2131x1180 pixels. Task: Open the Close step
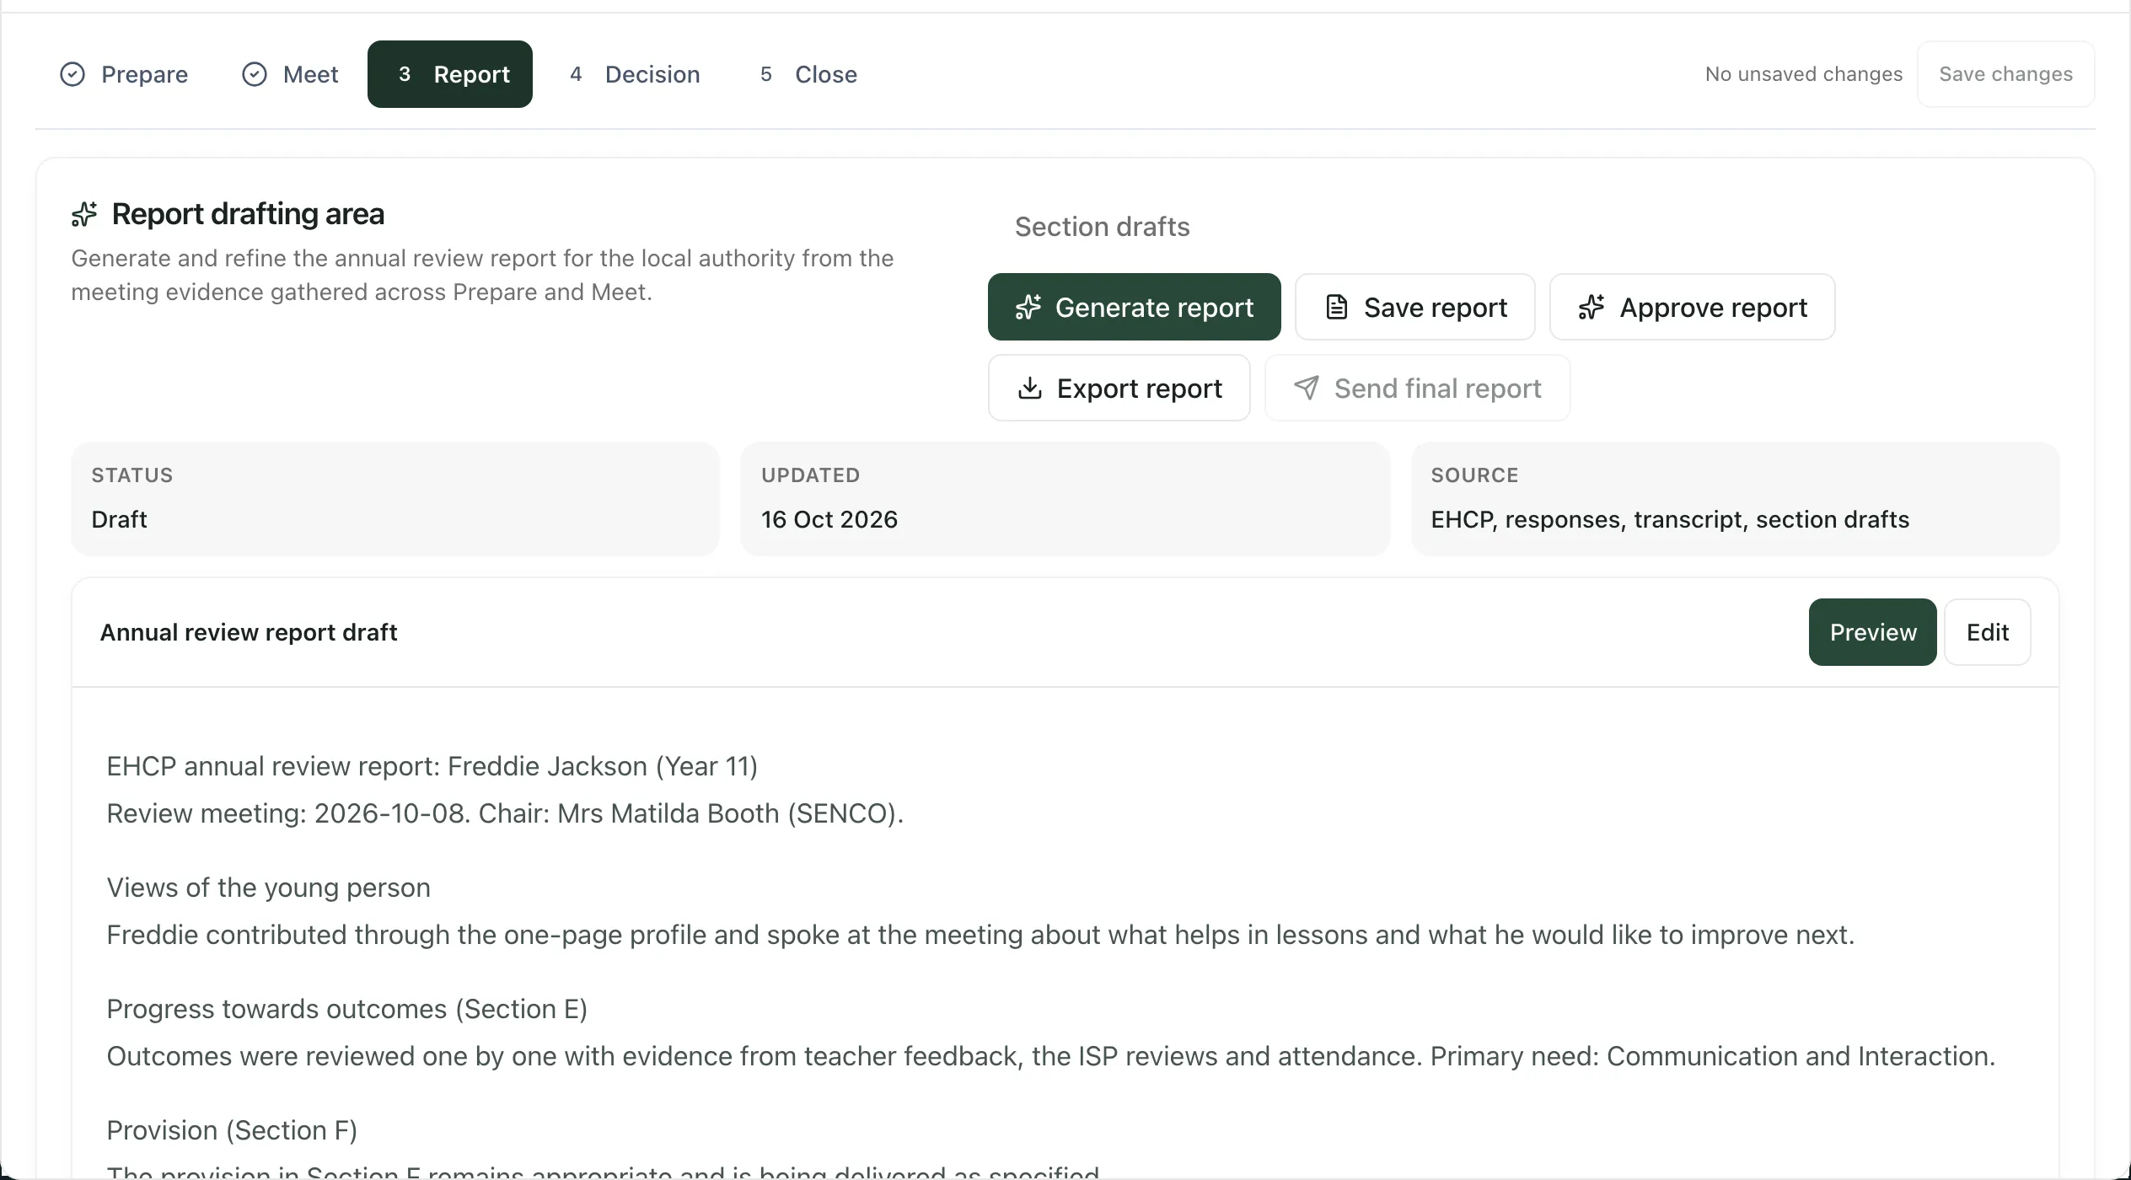tap(808, 74)
